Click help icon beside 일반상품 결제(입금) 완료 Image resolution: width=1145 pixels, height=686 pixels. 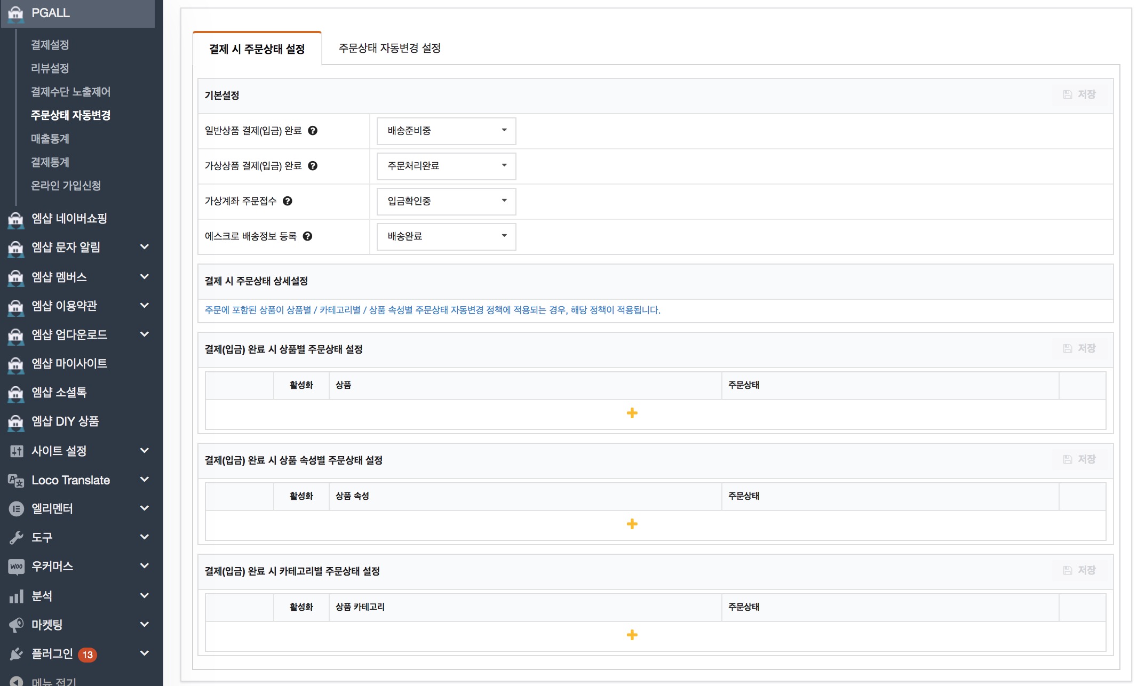click(x=313, y=131)
